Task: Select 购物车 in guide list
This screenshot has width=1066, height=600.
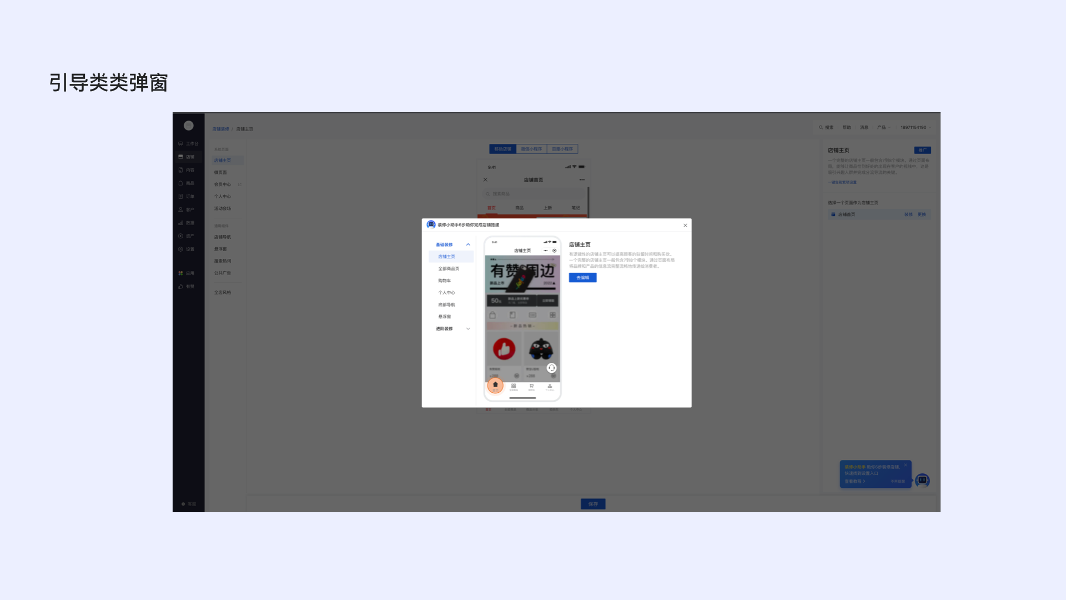Action: click(x=444, y=281)
